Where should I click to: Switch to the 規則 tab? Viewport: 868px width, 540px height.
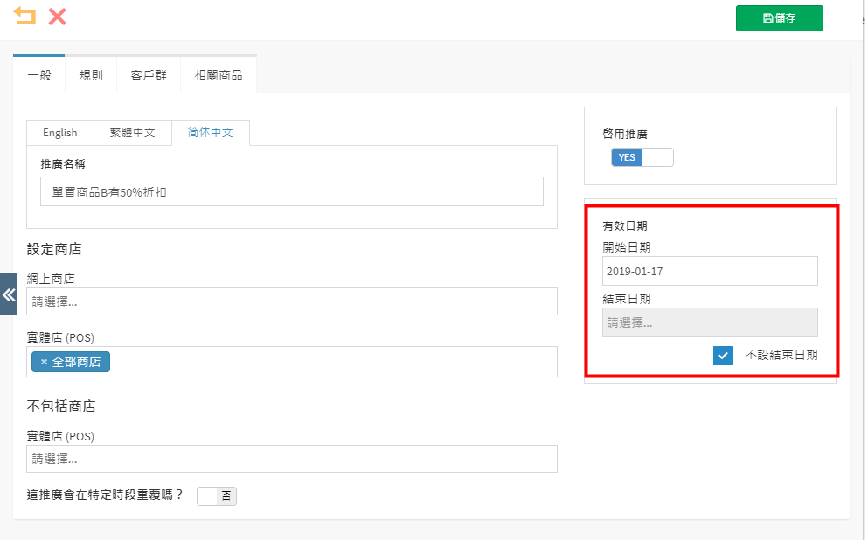click(x=91, y=74)
